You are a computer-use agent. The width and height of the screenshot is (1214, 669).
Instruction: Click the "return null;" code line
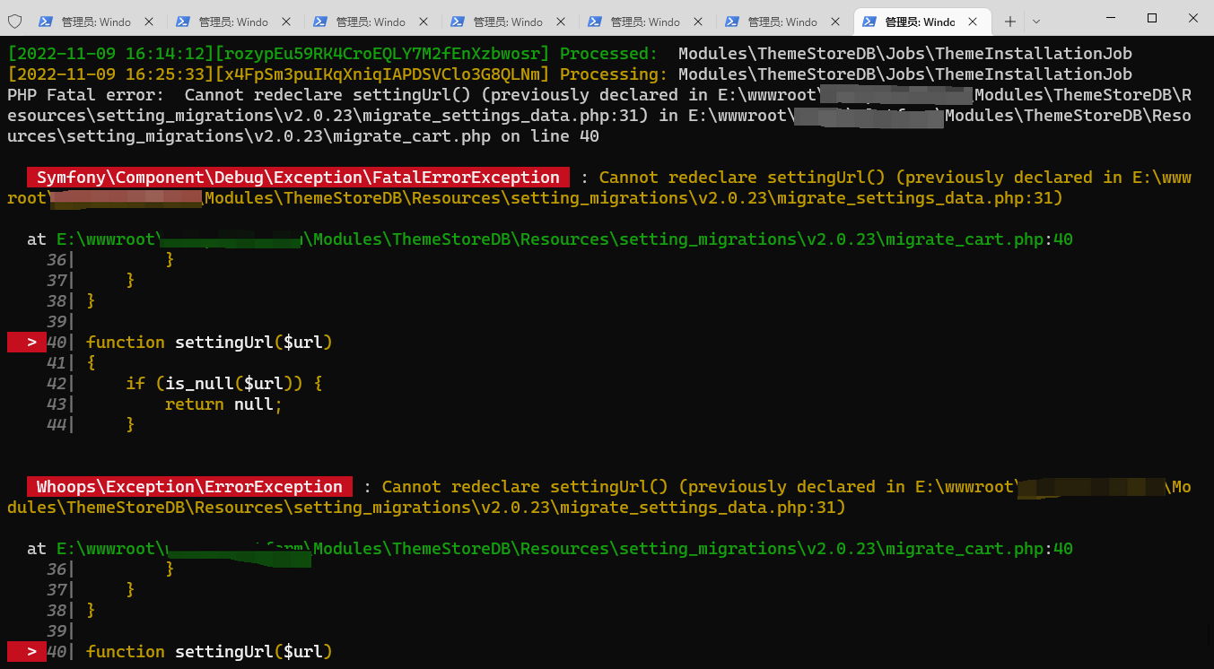223,404
